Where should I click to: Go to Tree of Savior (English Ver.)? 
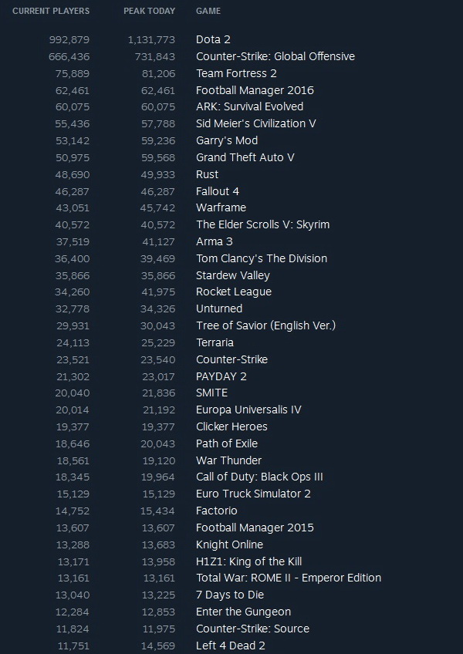tap(265, 325)
